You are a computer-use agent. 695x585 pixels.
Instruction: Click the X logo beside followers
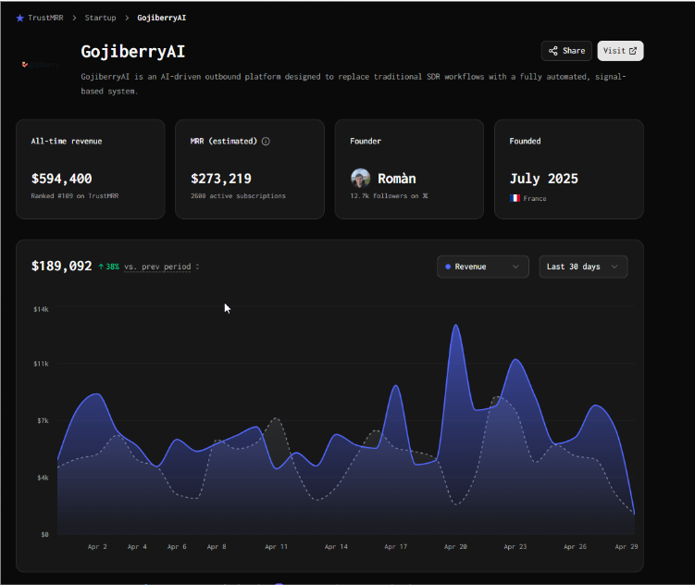pyautogui.click(x=425, y=196)
